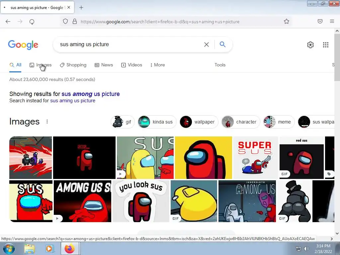Save the page to Pocket
Screen dimensions: 340x255
[x=320, y=21]
